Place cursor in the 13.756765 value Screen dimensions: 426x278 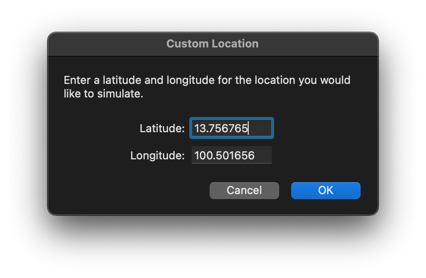coord(221,128)
